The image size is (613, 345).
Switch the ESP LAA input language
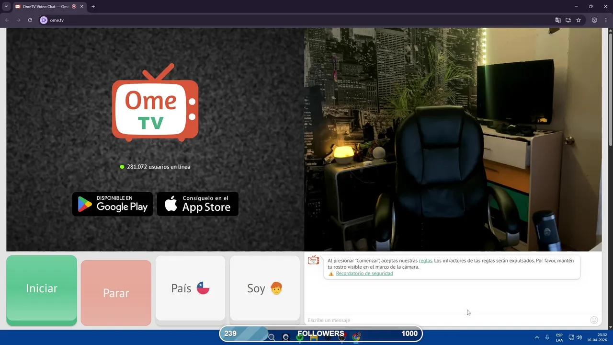[x=559, y=337]
